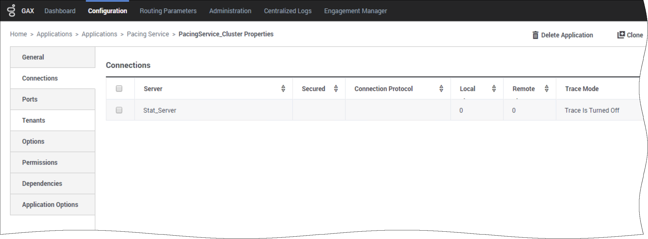Image resolution: width=648 pixels, height=239 pixels.
Task: Sort table by Secured column arrows
Action: pyautogui.click(x=336, y=88)
